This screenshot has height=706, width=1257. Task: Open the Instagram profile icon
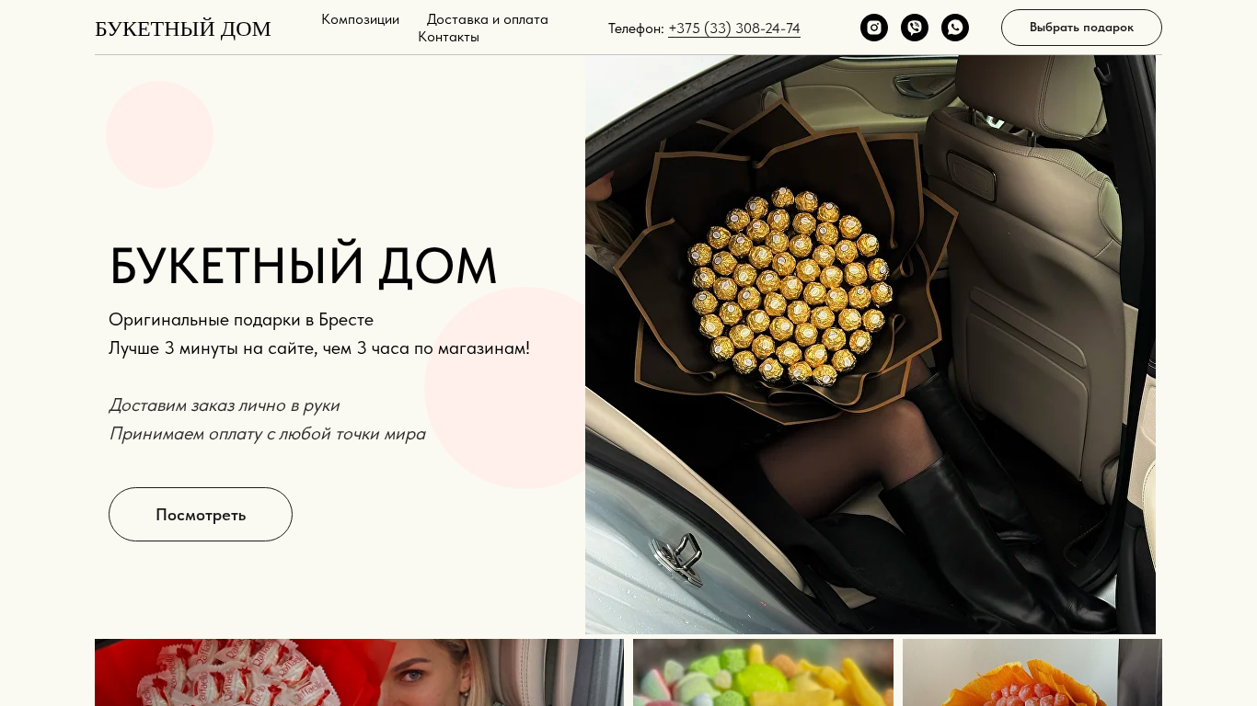click(874, 28)
